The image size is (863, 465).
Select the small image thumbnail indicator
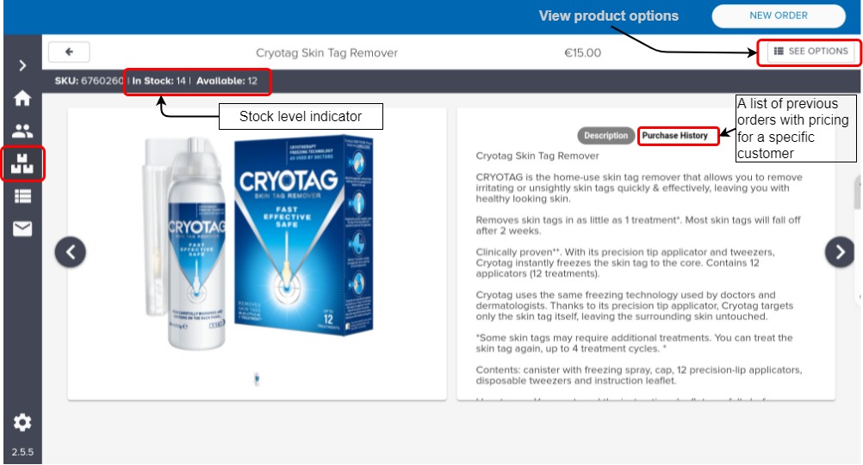click(257, 379)
